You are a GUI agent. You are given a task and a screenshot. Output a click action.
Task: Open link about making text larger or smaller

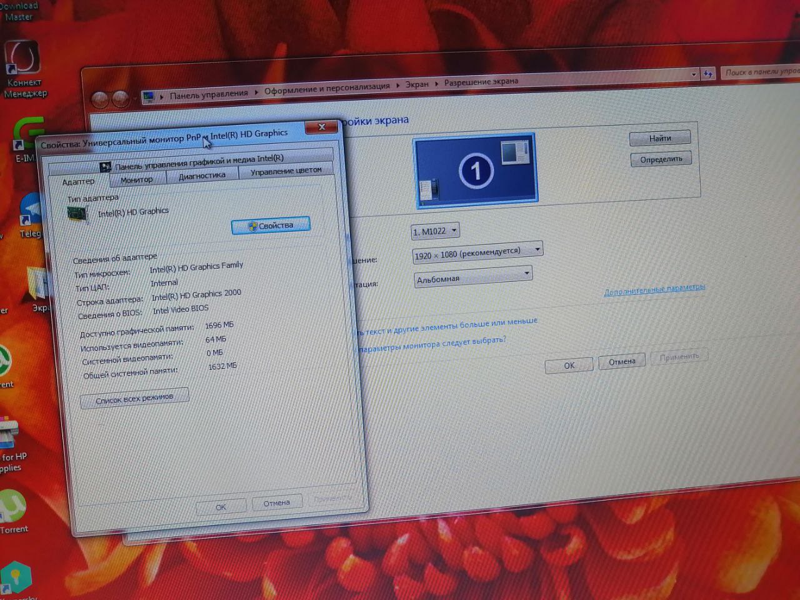tap(447, 326)
